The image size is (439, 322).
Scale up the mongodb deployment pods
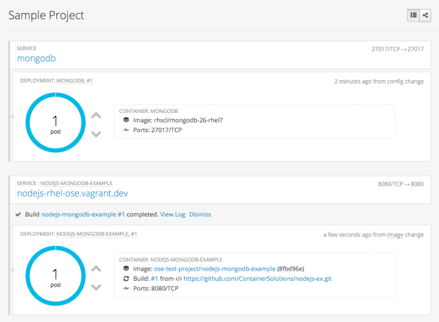point(96,115)
